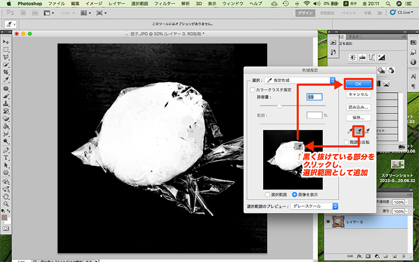Select the Crop tool
419x262 pixels.
tap(6, 72)
